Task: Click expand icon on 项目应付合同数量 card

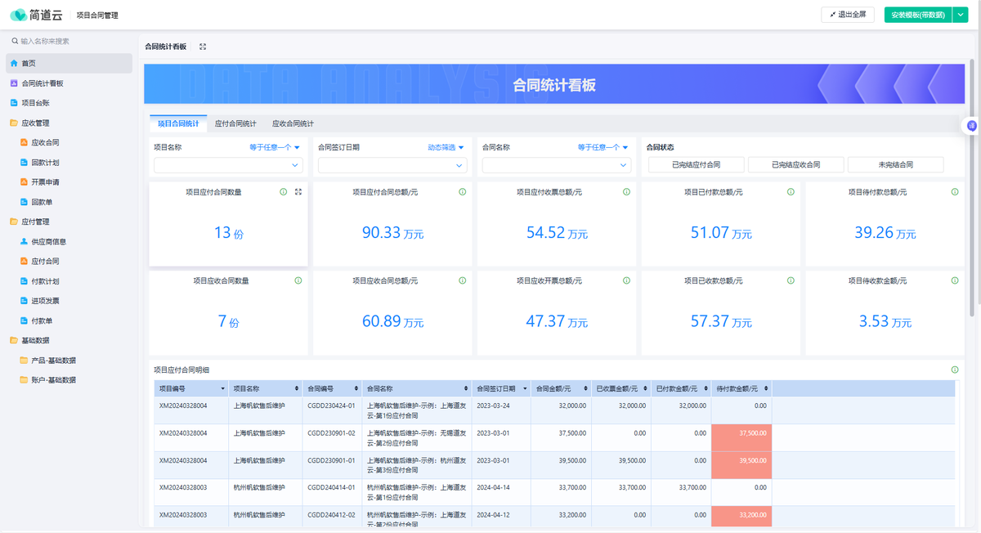Action: pos(298,192)
